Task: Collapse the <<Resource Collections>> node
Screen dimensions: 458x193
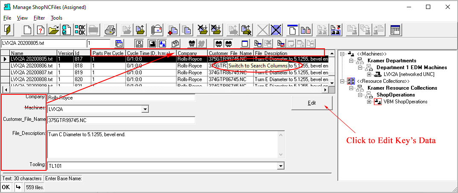Action: (343, 81)
